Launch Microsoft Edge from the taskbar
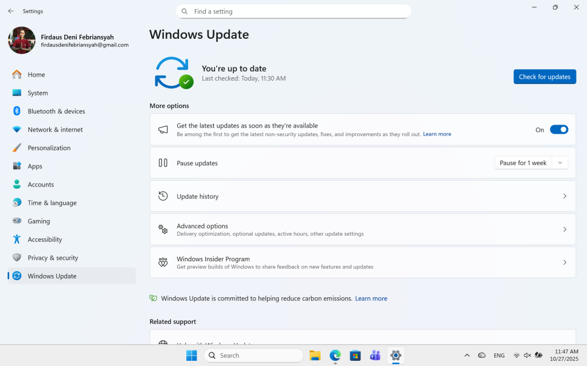The width and height of the screenshot is (587, 366). (335, 356)
